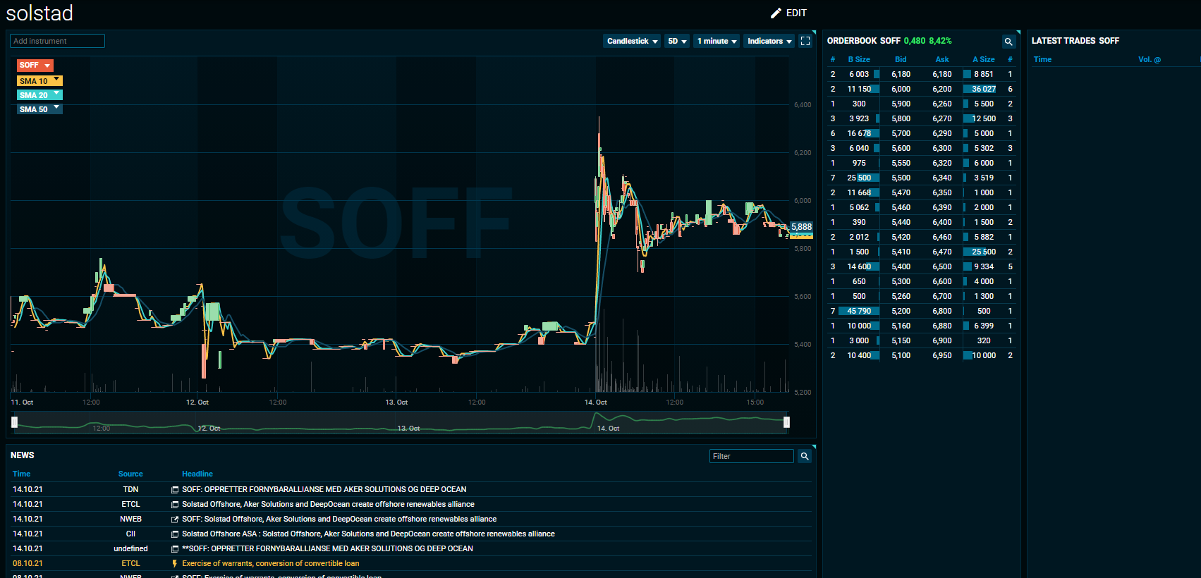This screenshot has width=1201, height=578.
Task: Open the CII news document icon
Action: pos(175,534)
